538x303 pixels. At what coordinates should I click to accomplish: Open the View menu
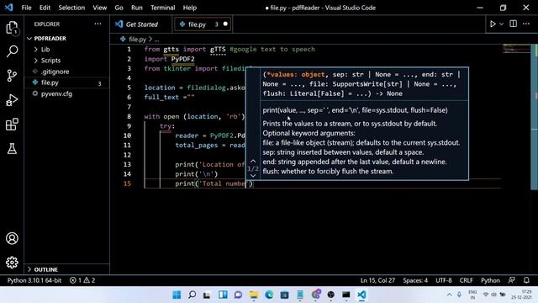pos(99,8)
